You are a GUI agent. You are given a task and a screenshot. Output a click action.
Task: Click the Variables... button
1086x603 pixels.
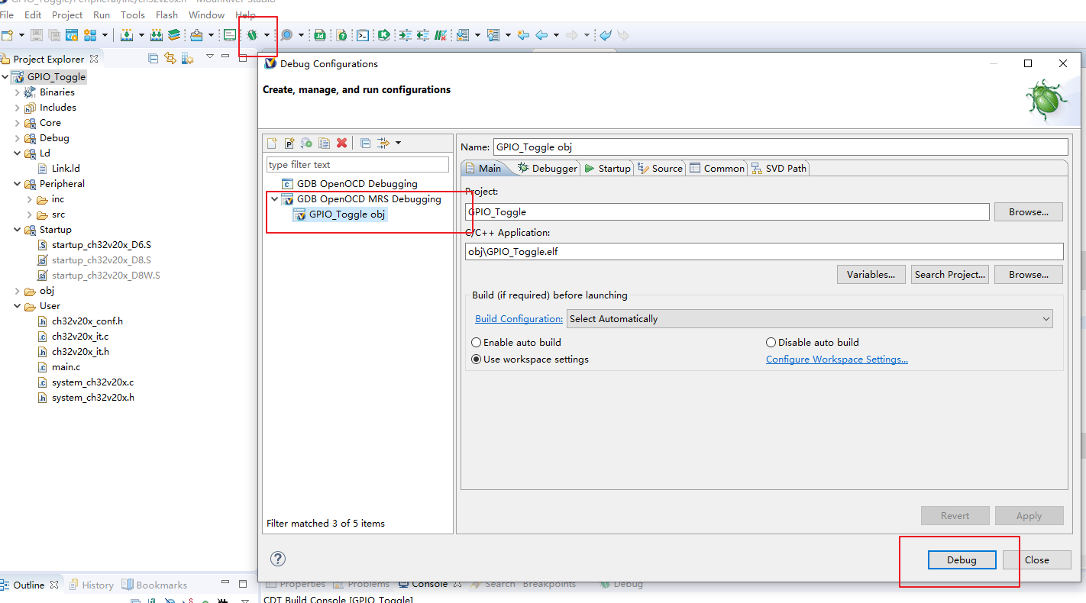coord(871,274)
